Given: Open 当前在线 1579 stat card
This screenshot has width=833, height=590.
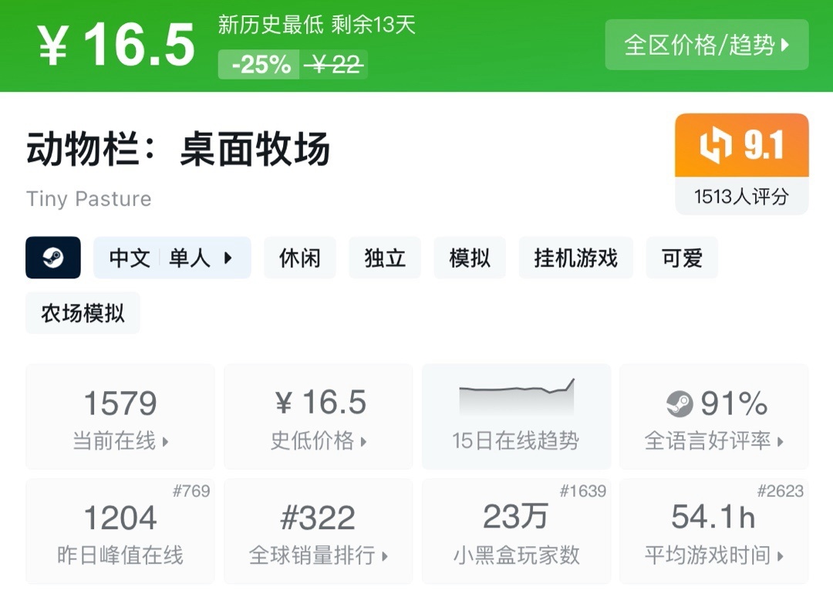Looking at the screenshot, I should click(120, 417).
